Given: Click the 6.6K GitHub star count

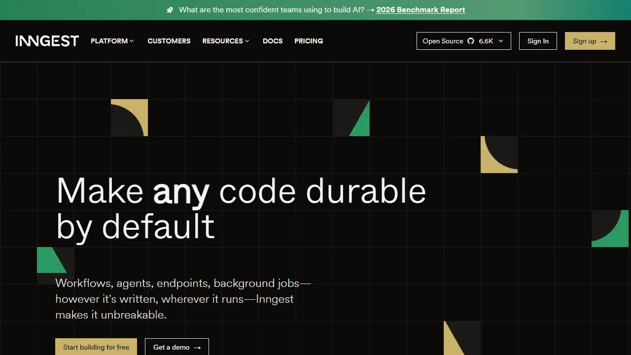Looking at the screenshot, I should click(x=486, y=41).
